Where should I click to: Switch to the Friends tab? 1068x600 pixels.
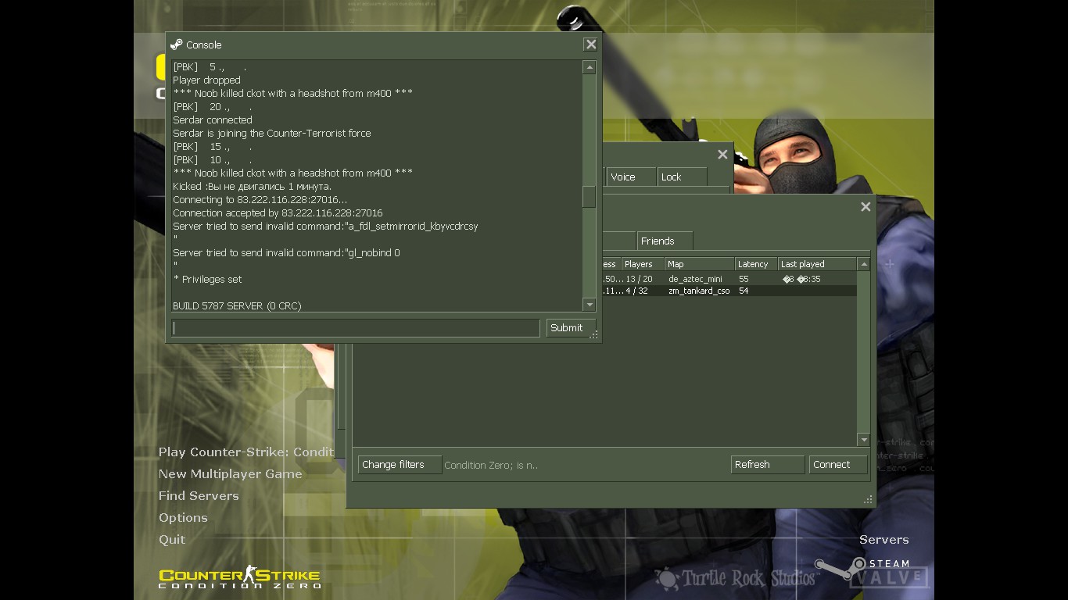(663, 241)
